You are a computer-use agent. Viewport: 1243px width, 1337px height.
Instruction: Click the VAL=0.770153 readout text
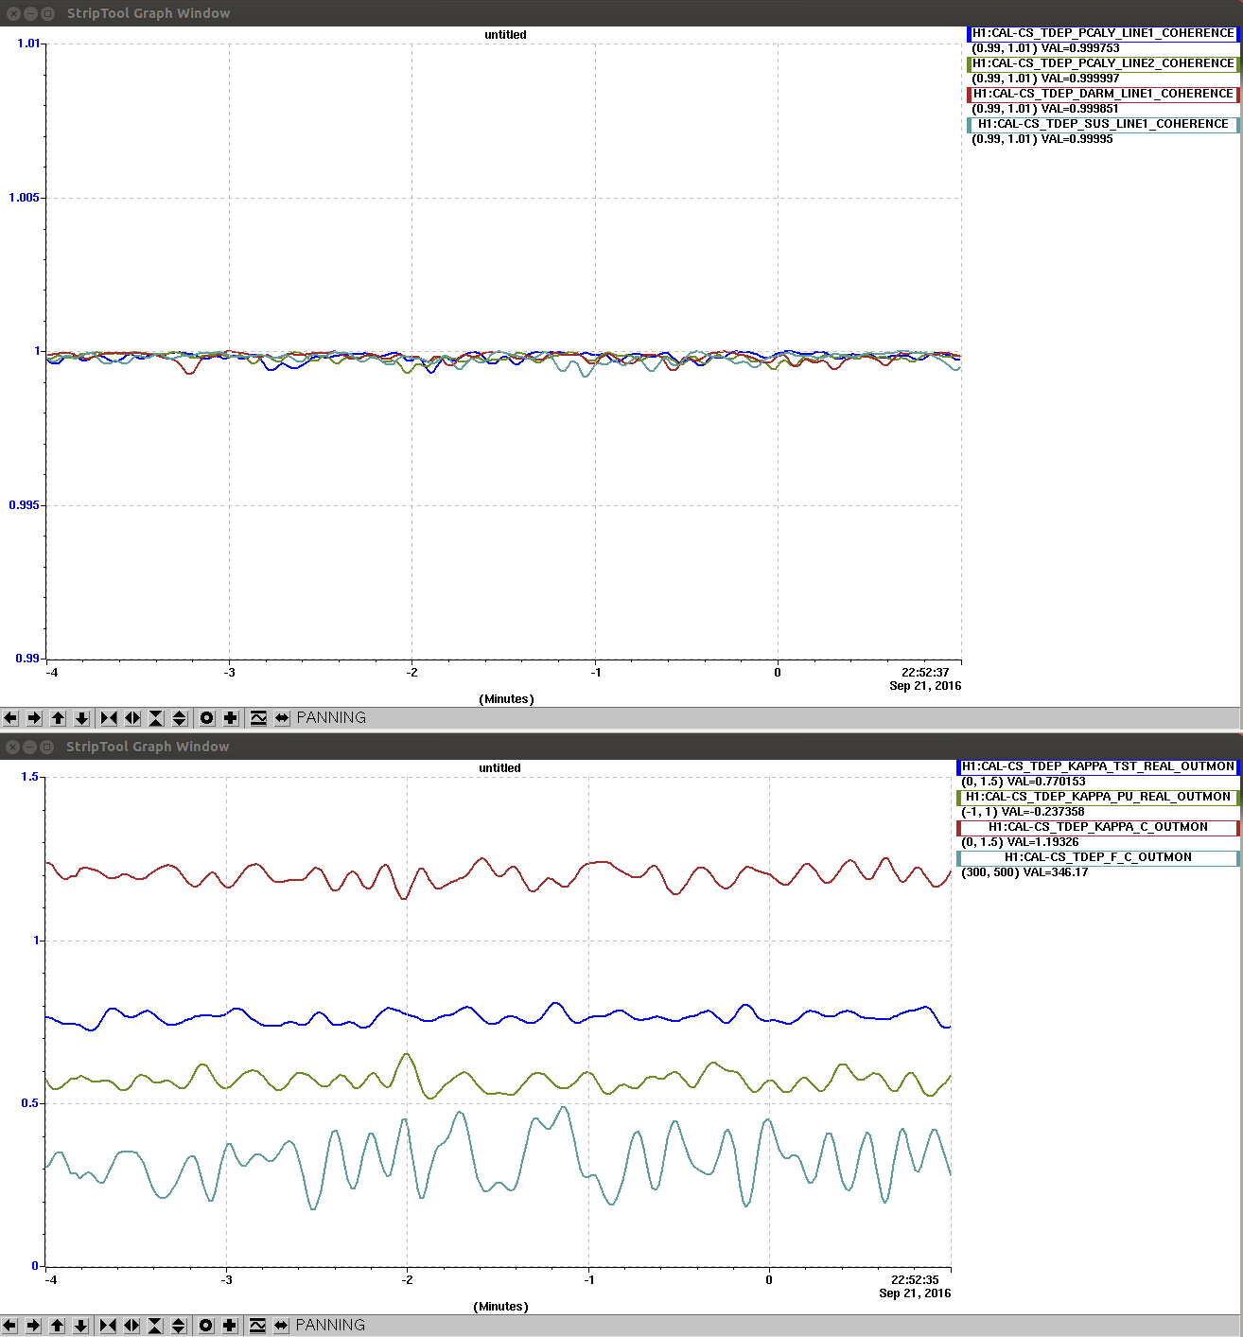pos(1046,782)
